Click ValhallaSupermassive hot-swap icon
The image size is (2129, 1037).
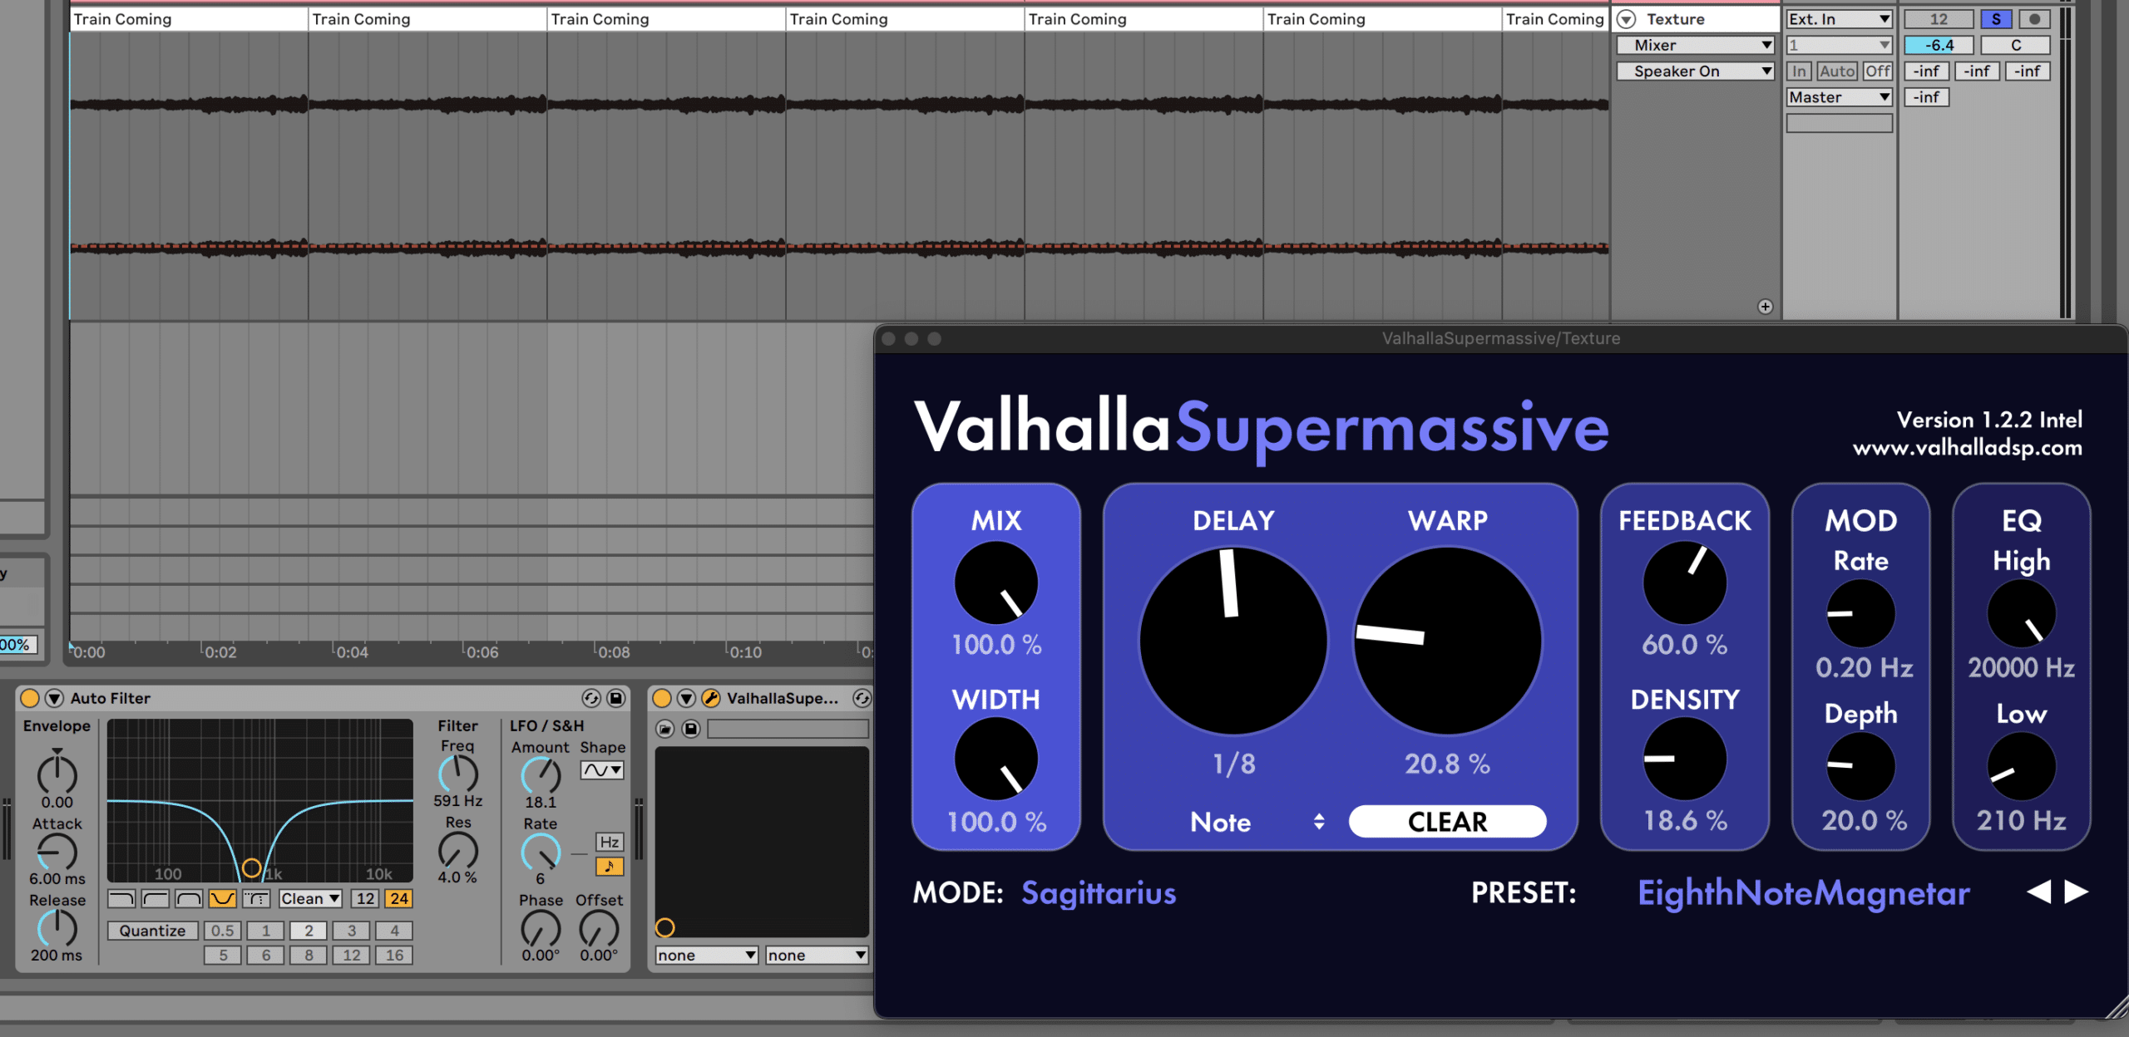(862, 698)
